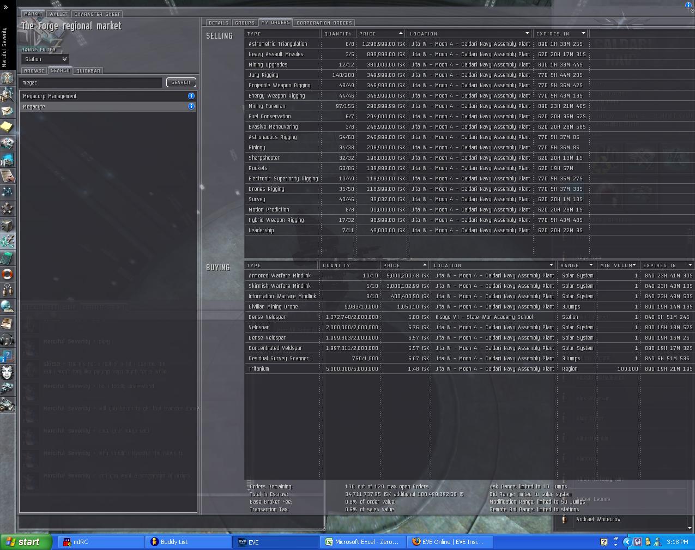Screen dimensions: 695x550
Task: Open the star map icon in sidebar
Action: 7,192
